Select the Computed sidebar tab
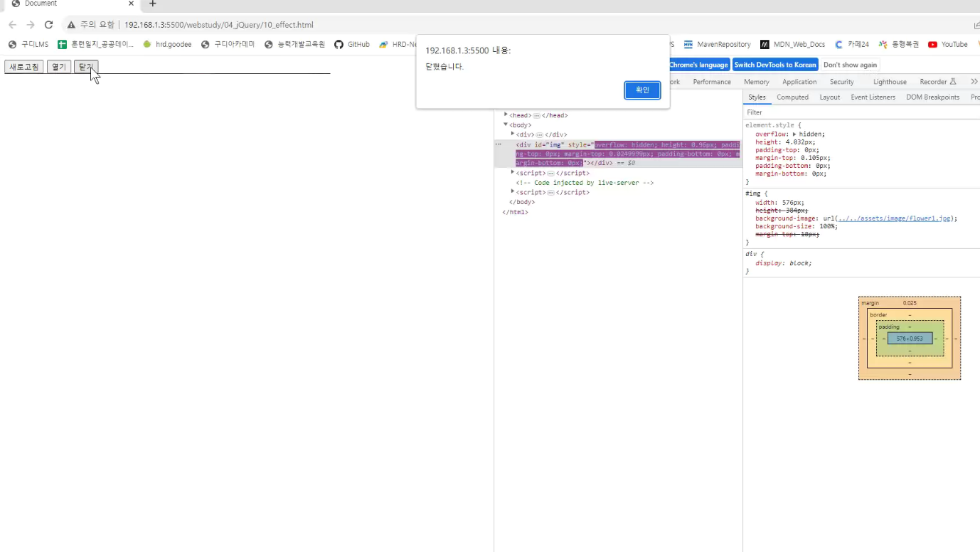Image resolution: width=980 pixels, height=552 pixels. pos(792,97)
